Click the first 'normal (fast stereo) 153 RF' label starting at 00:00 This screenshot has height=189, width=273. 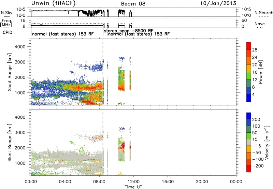click(63, 34)
